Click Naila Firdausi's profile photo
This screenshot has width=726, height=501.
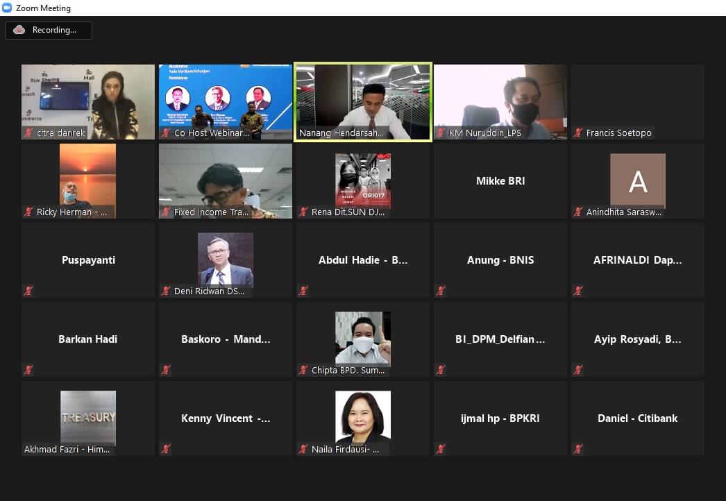point(363,416)
